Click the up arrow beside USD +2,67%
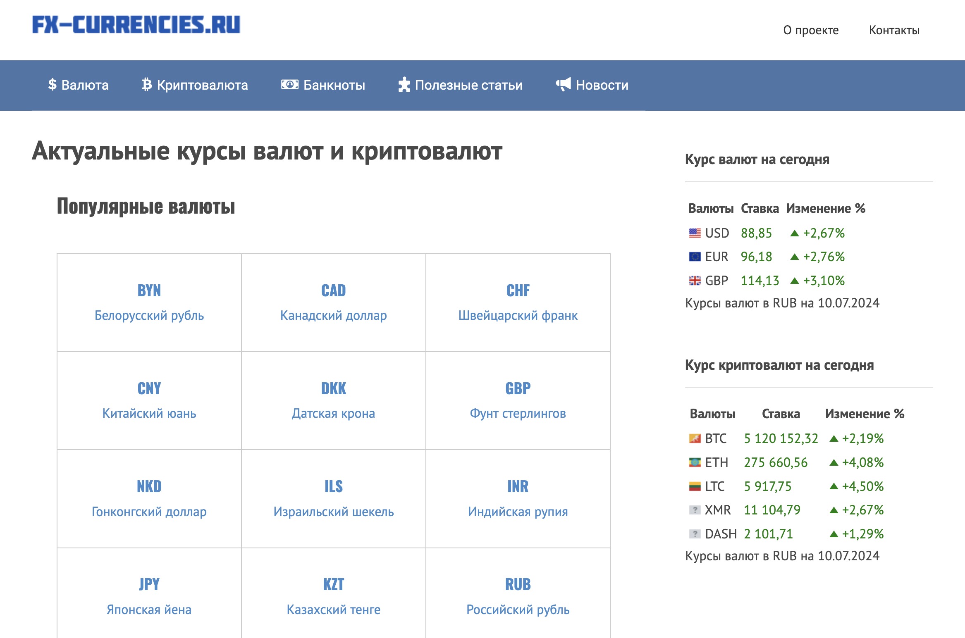The height and width of the screenshot is (638, 965). (x=794, y=233)
